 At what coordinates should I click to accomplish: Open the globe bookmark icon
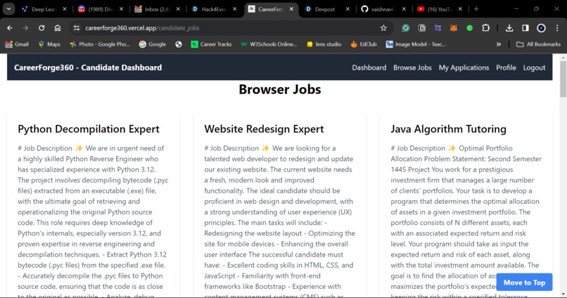click(179, 44)
